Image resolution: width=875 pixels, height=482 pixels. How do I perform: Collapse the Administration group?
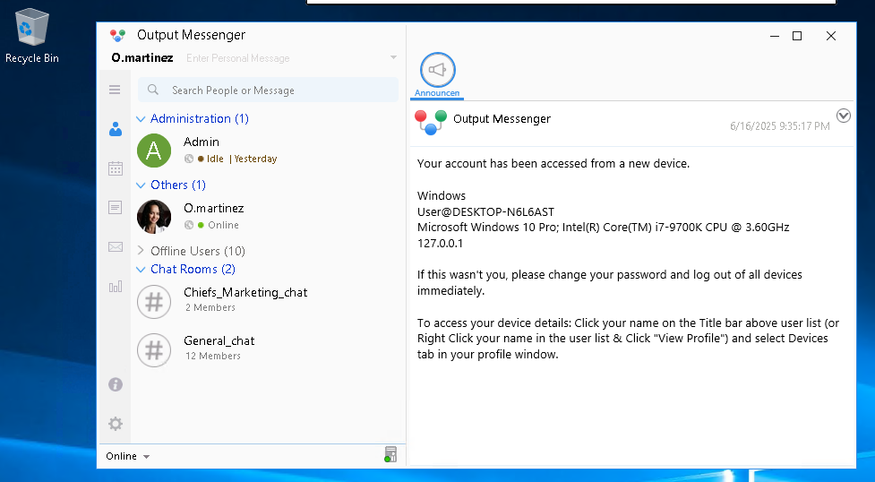tap(141, 119)
